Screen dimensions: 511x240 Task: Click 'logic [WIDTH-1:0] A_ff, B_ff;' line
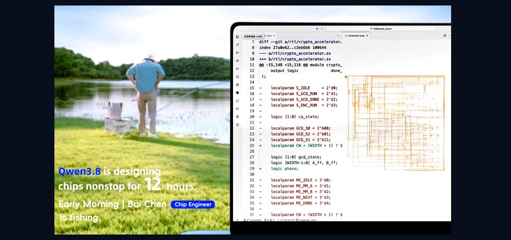(x=304, y=163)
